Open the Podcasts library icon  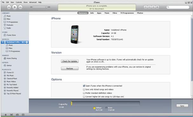[5, 25]
